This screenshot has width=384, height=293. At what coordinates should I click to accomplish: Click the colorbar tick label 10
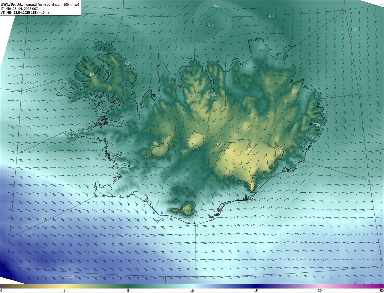pos(192,291)
